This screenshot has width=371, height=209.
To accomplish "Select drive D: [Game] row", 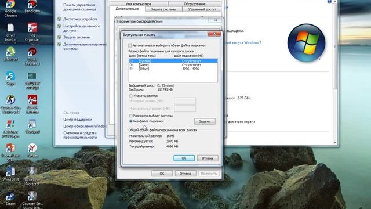I will click(173, 64).
